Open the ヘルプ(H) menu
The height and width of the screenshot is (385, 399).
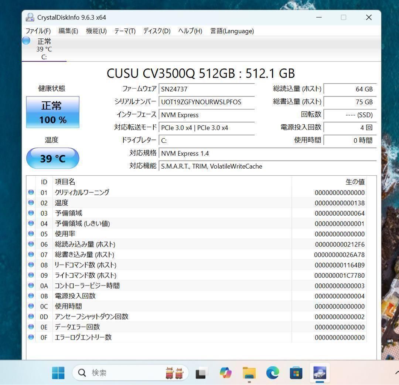(x=190, y=31)
